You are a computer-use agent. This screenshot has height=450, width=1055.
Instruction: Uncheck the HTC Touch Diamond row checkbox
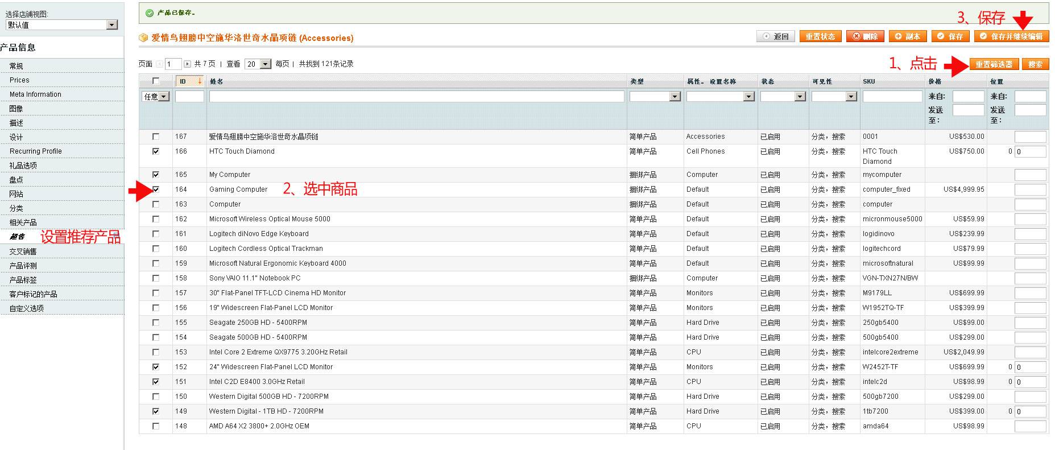coord(156,151)
